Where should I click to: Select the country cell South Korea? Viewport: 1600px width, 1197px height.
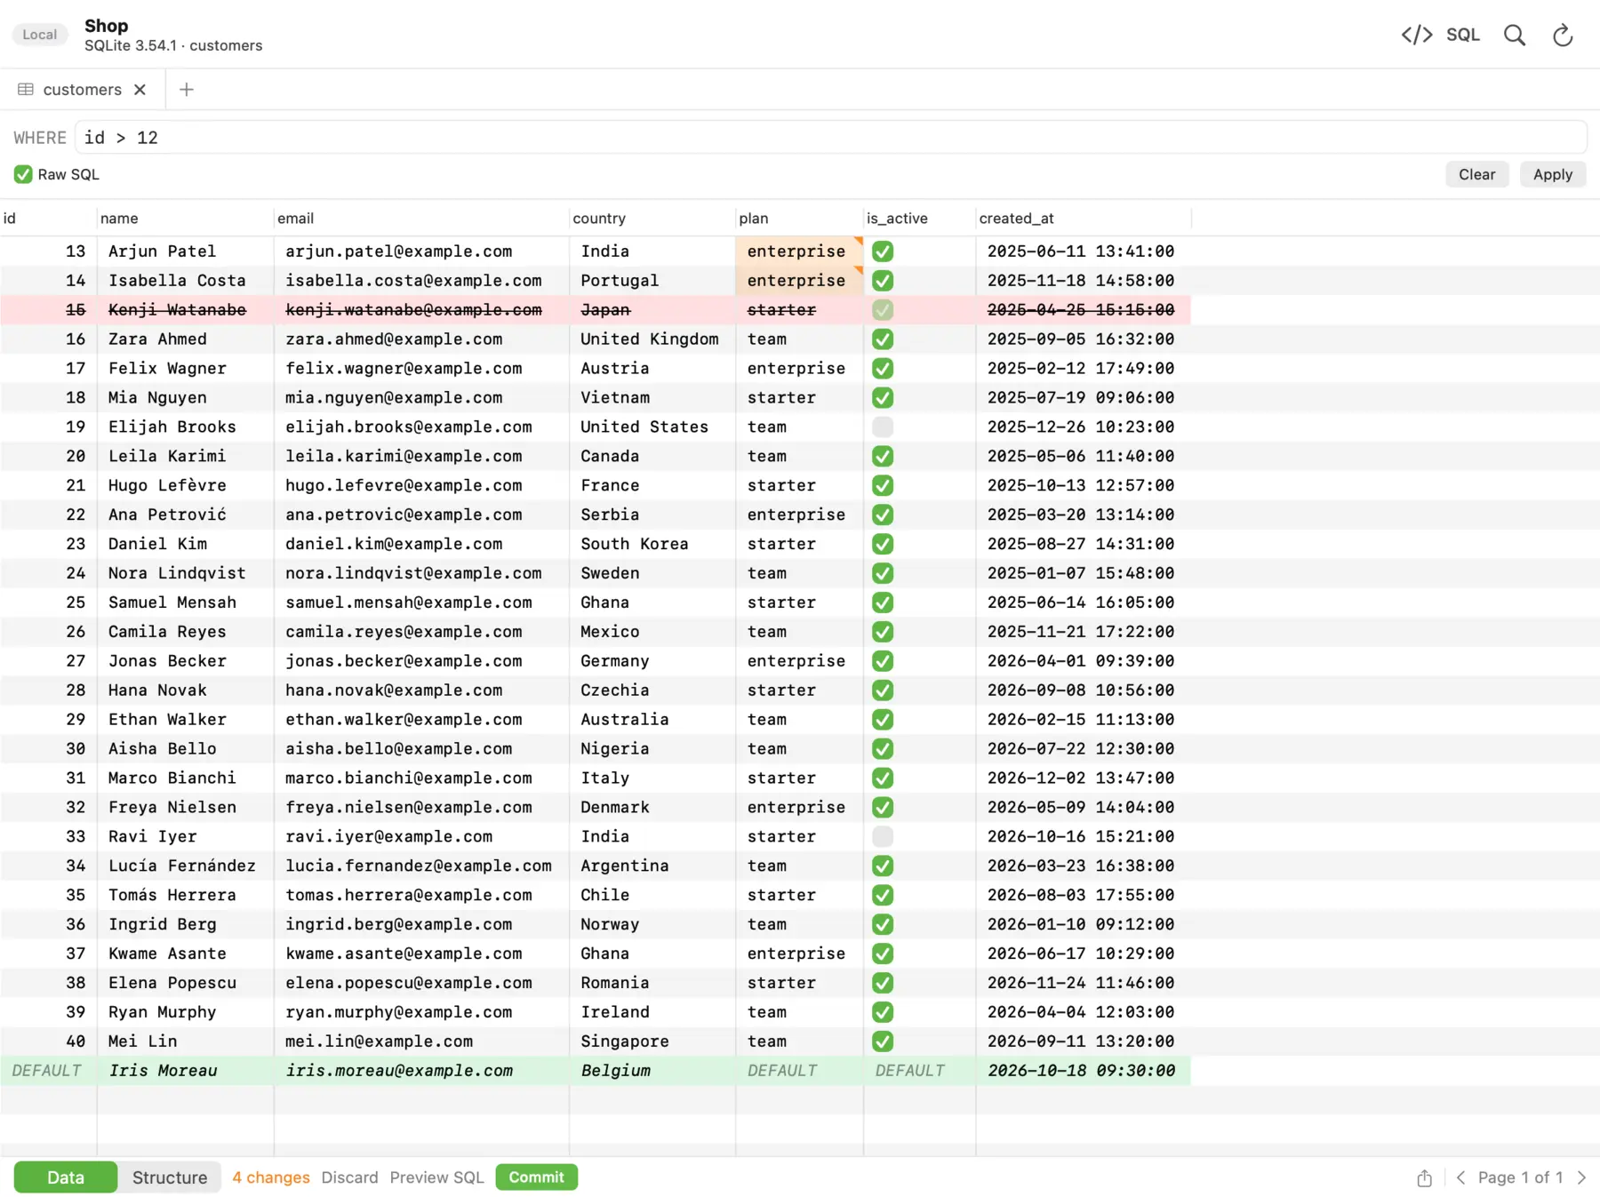click(652, 544)
